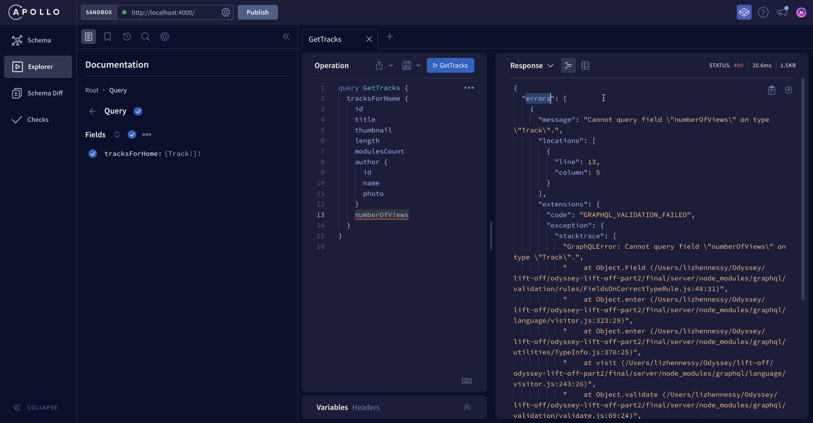Click the SANDBOX label

(x=99, y=12)
